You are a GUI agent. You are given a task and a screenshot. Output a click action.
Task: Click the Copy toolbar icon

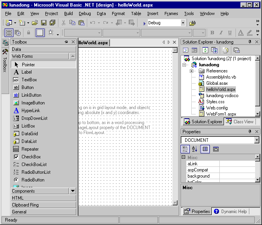pyautogui.click(x=72, y=23)
